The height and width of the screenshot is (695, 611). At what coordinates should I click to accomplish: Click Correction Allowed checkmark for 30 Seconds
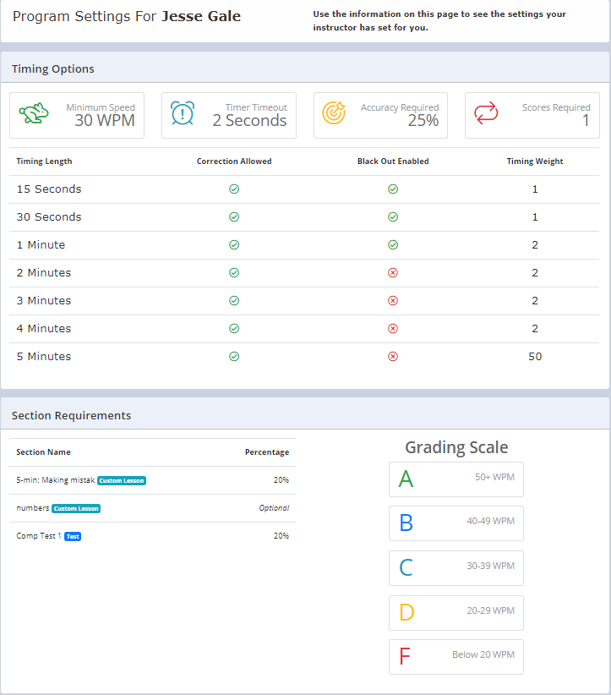point(234,217)
